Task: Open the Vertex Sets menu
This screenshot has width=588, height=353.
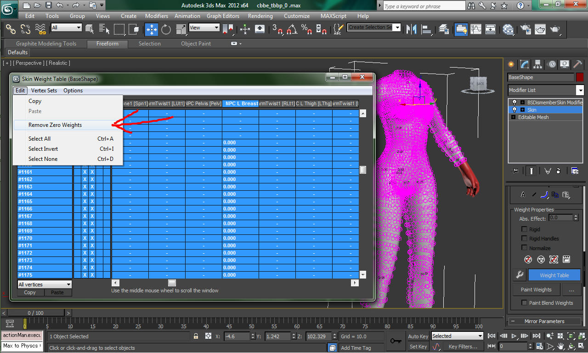Action: [44, 91]
